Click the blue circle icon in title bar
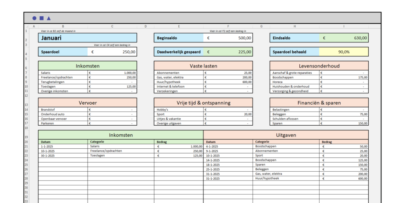The width and height of the screenshot is (406, 203). click(34, 18)
